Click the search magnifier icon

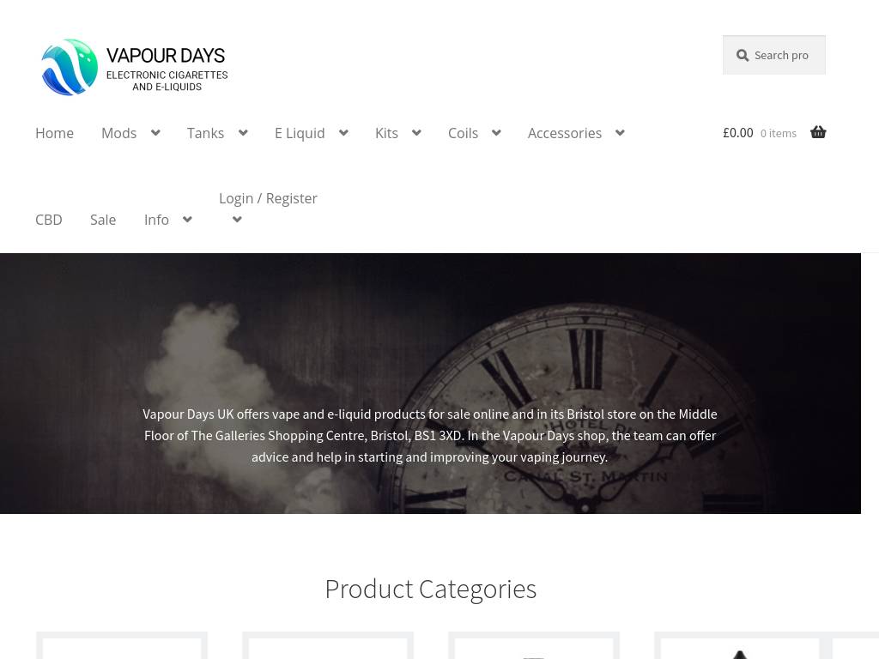pos(743,56)
